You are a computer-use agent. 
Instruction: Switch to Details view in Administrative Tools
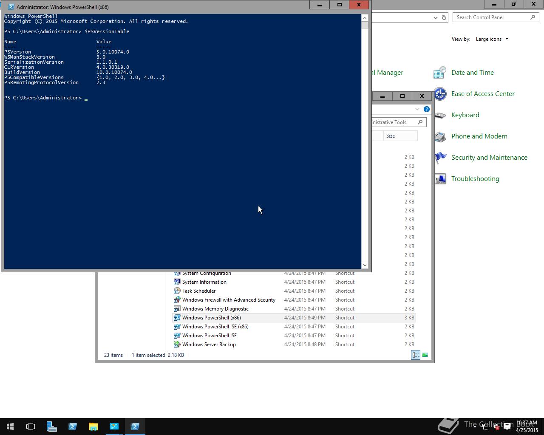(x=416, y=355)
